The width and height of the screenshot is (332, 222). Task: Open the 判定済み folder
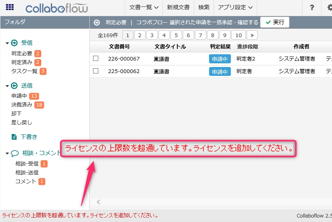point(21,63)
